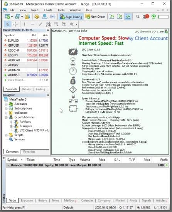
Task: Select the trendline drawing tool
Action: pos(40,24)
